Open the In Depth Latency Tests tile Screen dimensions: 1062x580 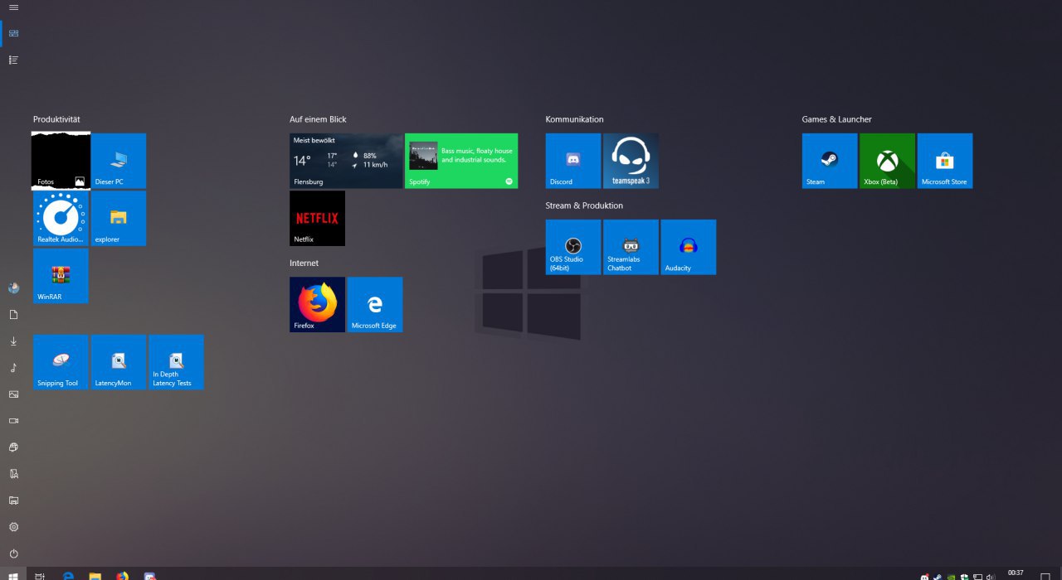pos(176,362)
